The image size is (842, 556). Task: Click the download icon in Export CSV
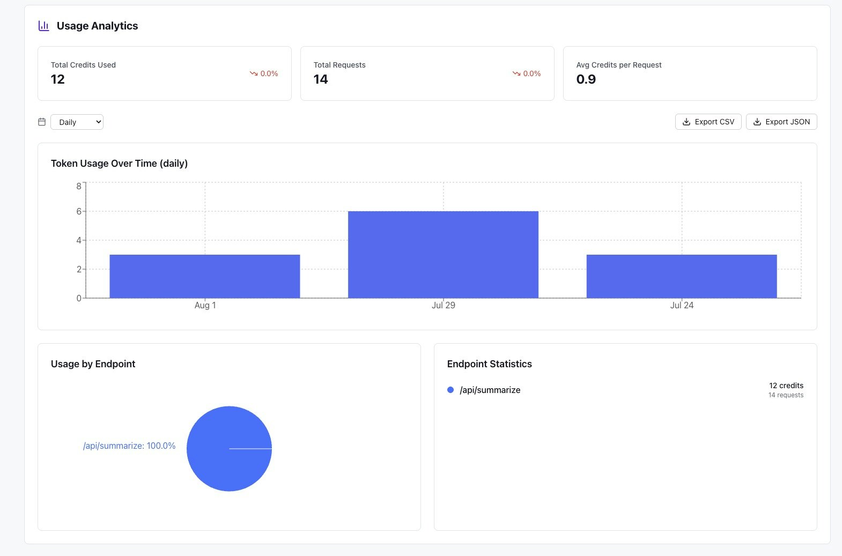tap(686, 122)
